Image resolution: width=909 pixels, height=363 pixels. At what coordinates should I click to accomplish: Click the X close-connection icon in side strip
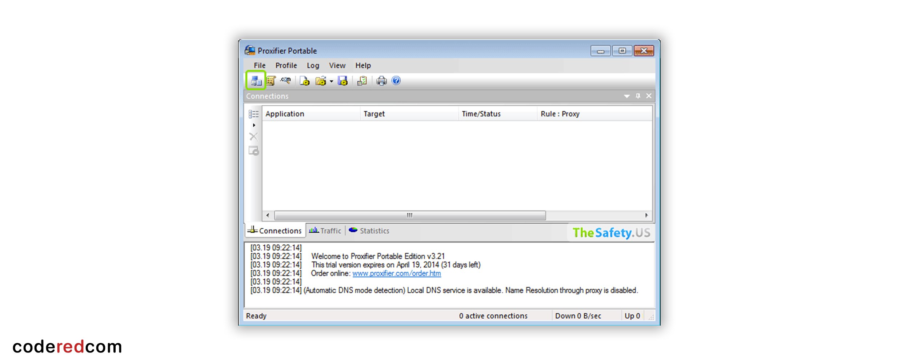(x=253, y=136)
